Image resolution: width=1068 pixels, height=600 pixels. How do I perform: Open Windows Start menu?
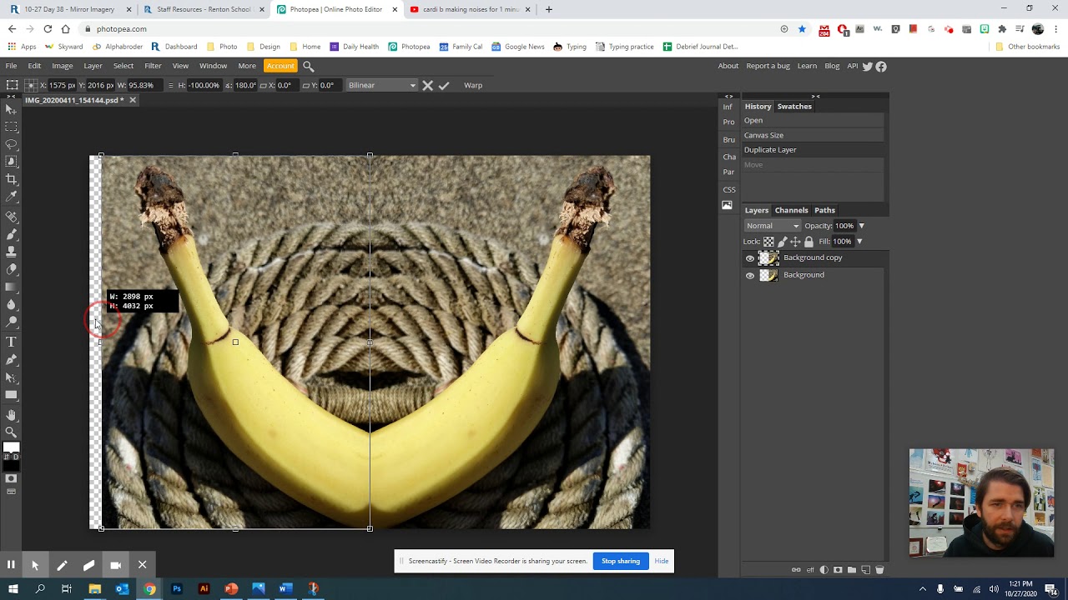pyautogui.click(x=13, y=589)
